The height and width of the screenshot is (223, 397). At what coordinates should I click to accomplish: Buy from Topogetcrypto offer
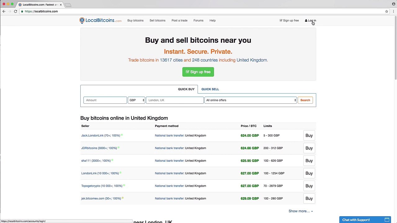coord(309,186)
